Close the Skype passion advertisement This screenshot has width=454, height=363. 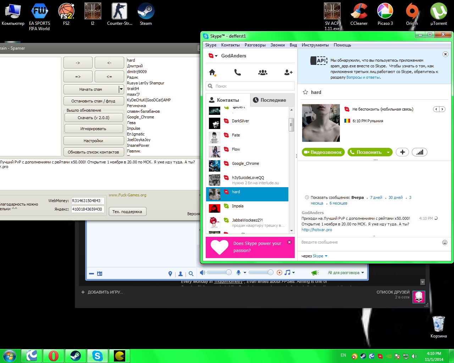pyautogui.click(x=289, y=242)
